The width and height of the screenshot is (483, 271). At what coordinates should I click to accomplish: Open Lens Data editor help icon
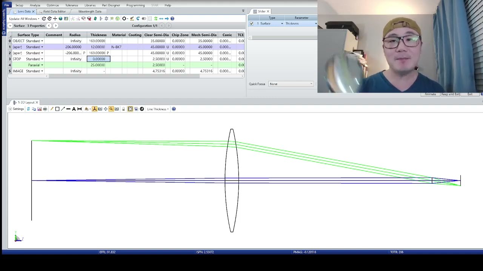pyautogui.click(x=172, y=18)
